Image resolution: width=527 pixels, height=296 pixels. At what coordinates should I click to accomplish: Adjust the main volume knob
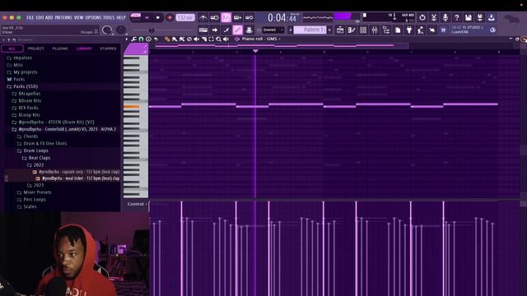(x=107, y=30)
